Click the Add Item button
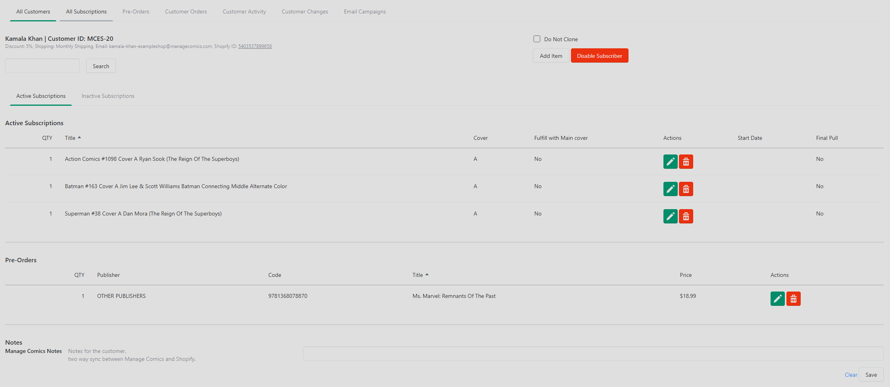 point(551,56)
